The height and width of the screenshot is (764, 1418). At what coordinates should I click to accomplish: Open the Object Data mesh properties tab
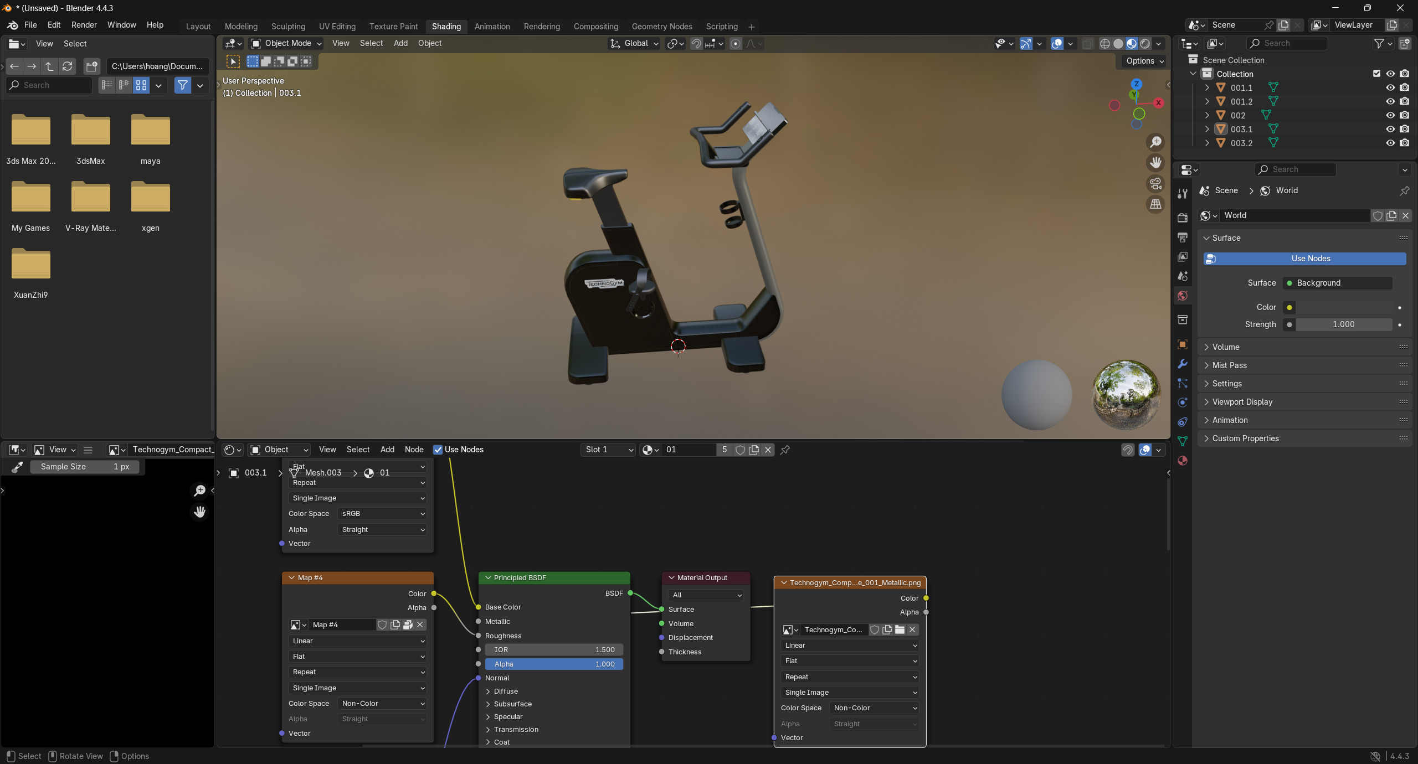(x=1183, y=441)
